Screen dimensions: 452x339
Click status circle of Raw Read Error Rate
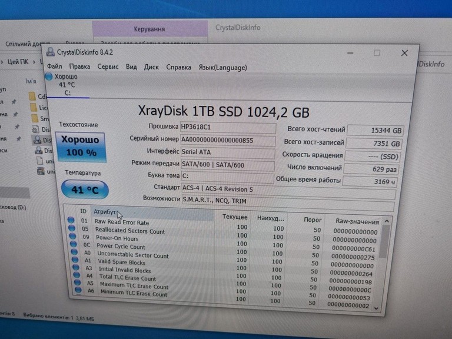(x=71, y=220)
